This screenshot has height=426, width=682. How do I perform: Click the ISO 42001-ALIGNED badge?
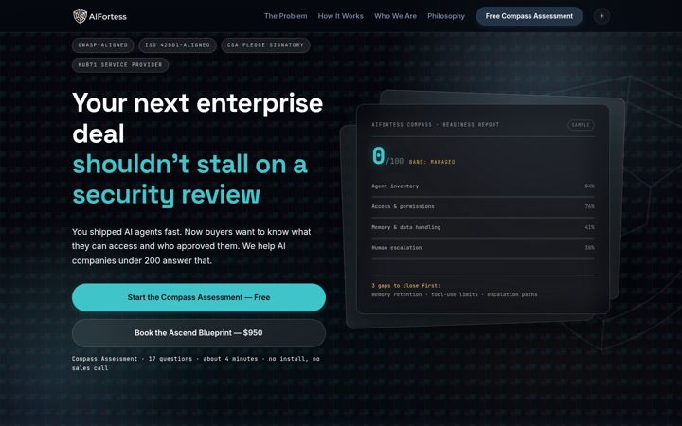coord(177,45)
